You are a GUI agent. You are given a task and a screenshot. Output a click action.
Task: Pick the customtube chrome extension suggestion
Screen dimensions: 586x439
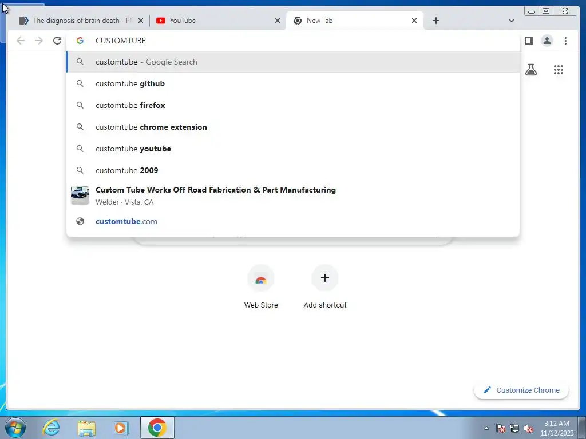[x=292, y=127]
